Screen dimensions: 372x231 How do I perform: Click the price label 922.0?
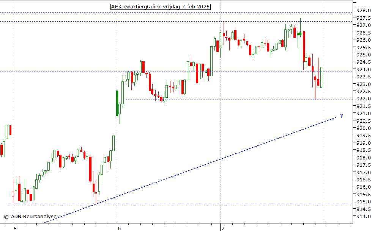pos(364,99)
